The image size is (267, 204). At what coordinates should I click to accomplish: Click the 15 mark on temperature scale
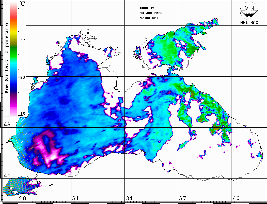coord(22,114)
